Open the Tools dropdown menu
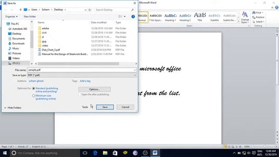 click(85, 107)
